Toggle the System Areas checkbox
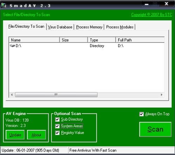This screenshot has width=175, height=155. pyautogui.click(x=57, y=126)
